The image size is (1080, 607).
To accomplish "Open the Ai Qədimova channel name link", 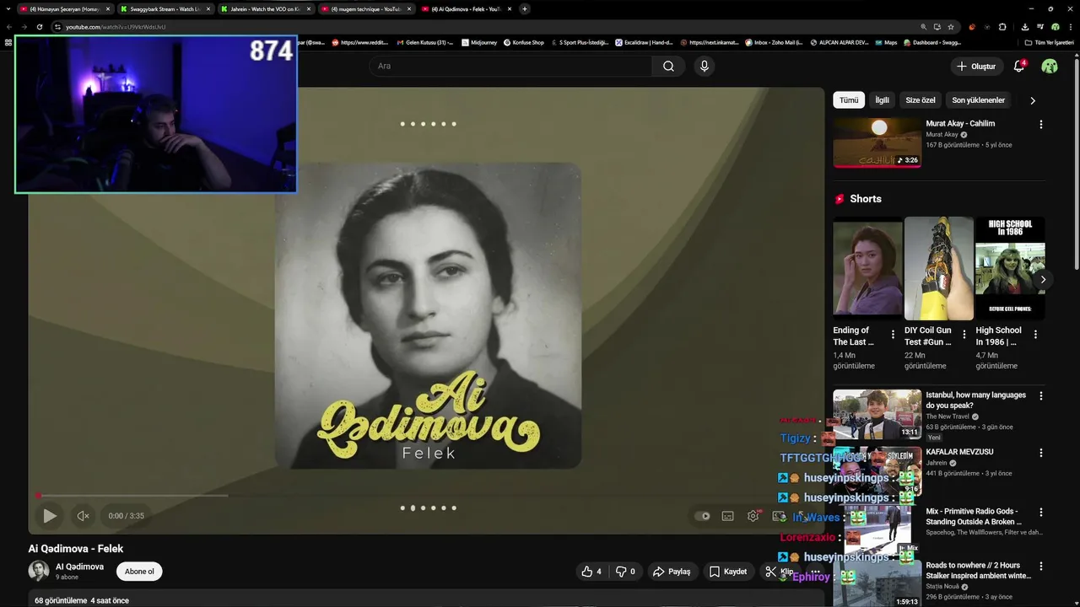I will (x=79, y=567).
